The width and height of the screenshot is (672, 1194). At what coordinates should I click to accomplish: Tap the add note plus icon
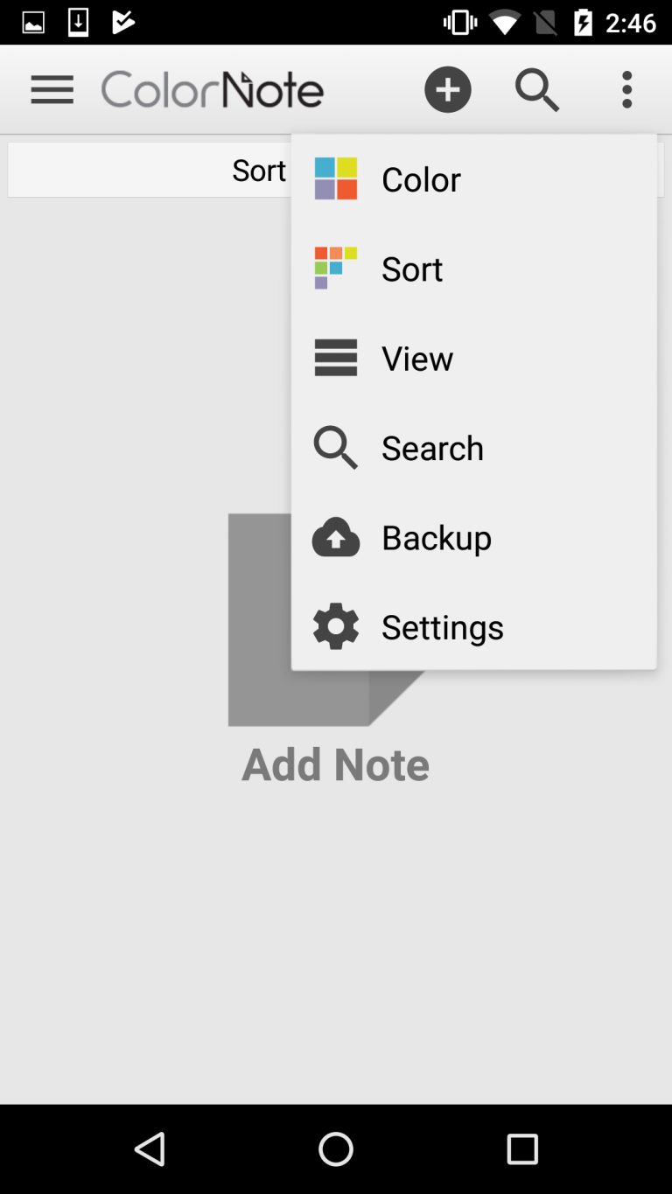pos(448,89)
